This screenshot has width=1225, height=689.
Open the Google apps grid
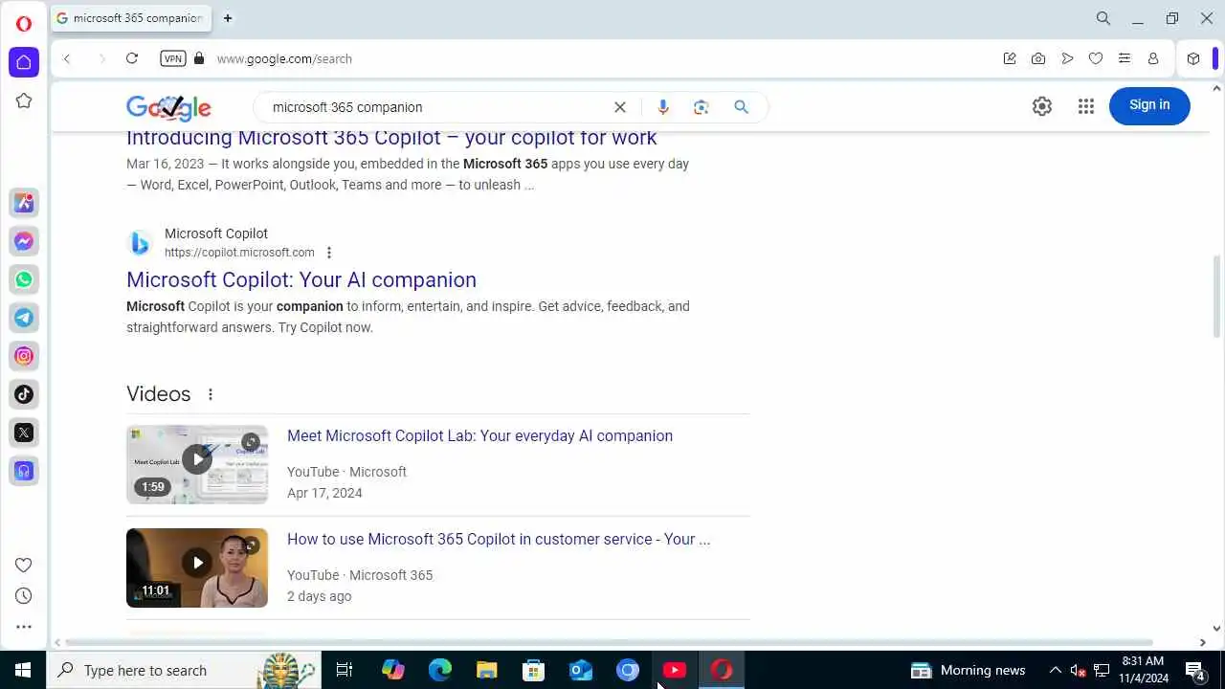click(x=1086, y=106)
